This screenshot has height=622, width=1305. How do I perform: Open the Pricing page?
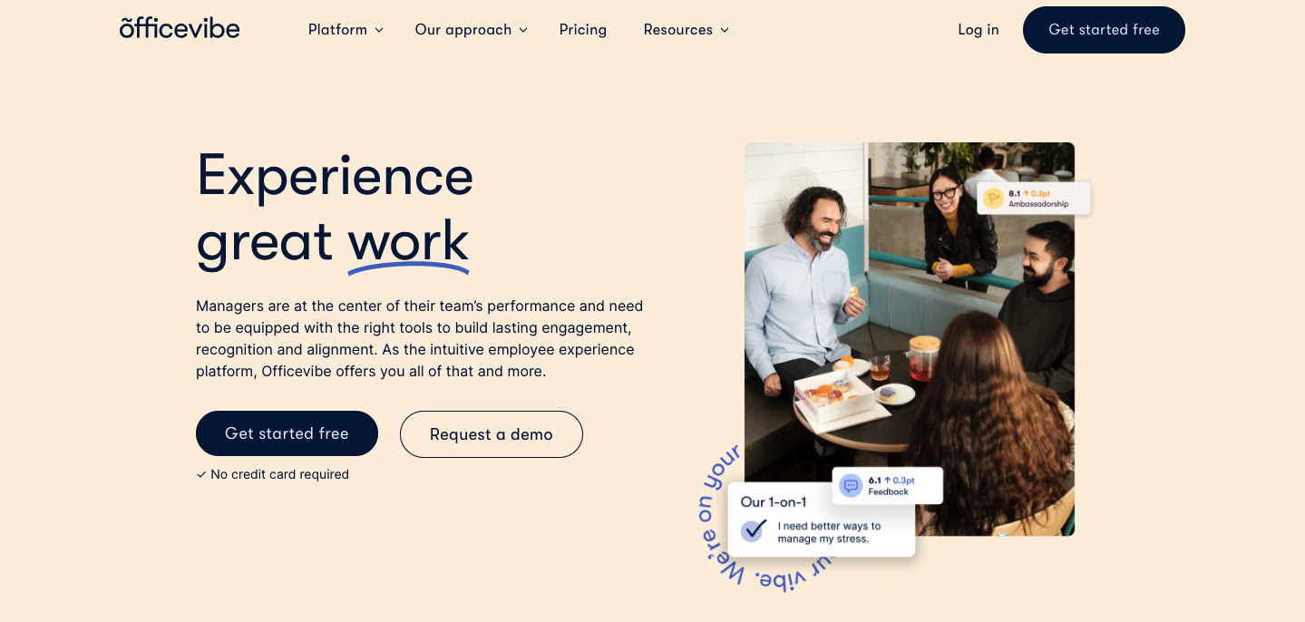(582, 29)
